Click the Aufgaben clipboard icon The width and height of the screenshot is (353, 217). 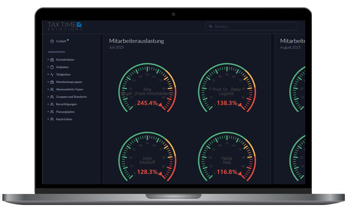coord(52,67)
